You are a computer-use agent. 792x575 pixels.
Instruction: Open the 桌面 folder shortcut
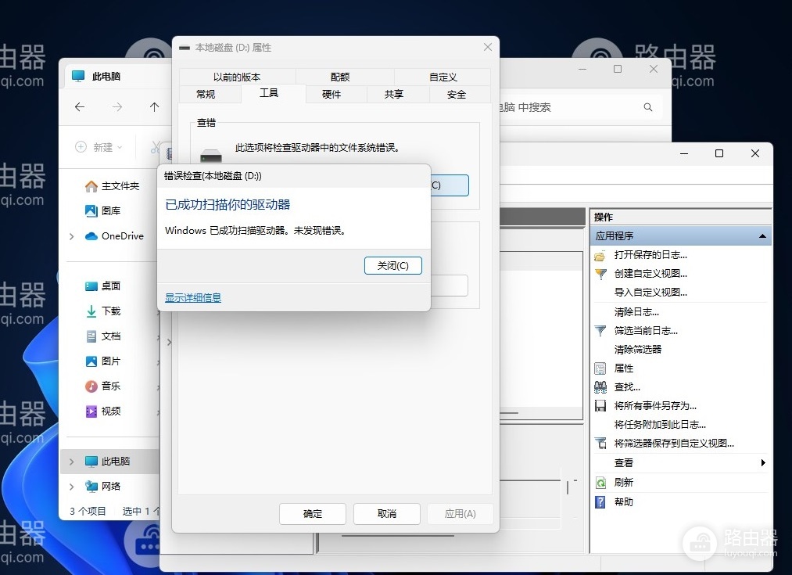click(103, 286)
